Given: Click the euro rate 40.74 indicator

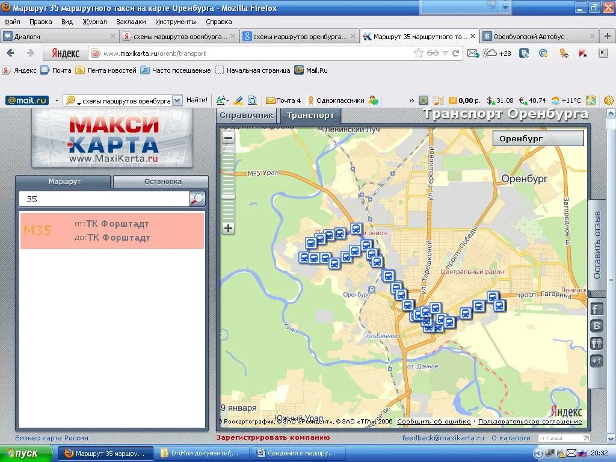Looking at the screenshot, I should pos(532,100).
